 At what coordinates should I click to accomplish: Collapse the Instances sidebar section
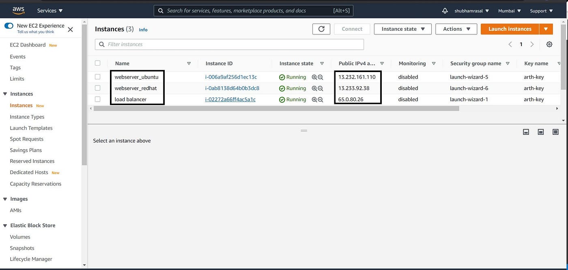click(5, 94)
